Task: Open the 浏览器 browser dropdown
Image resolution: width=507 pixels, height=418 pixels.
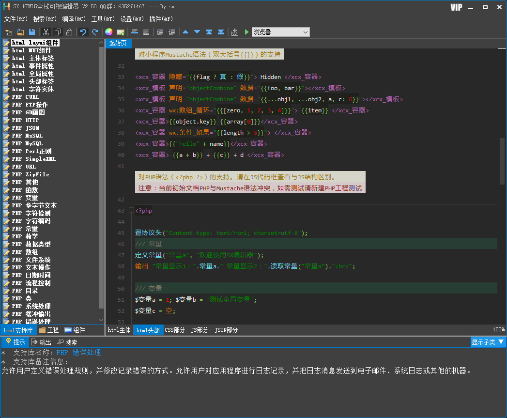Action: [x=280, y=32]
